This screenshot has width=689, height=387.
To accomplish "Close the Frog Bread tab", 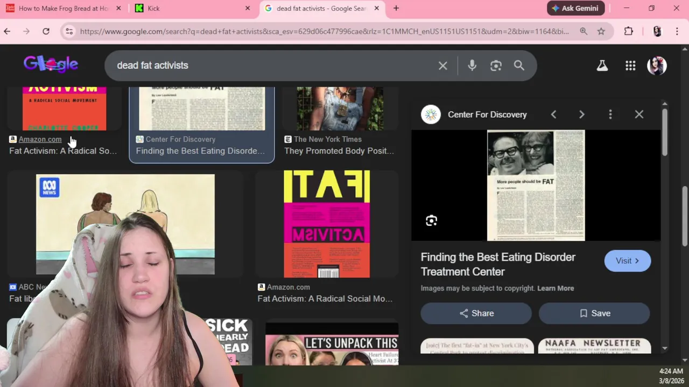I will click(x=118, y=8).
